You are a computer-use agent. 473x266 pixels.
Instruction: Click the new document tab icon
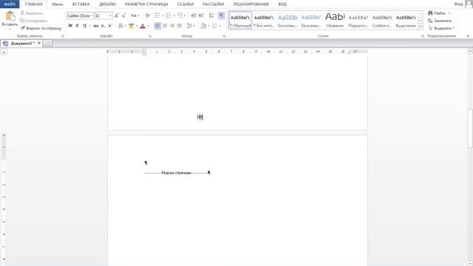coord(47,44)
